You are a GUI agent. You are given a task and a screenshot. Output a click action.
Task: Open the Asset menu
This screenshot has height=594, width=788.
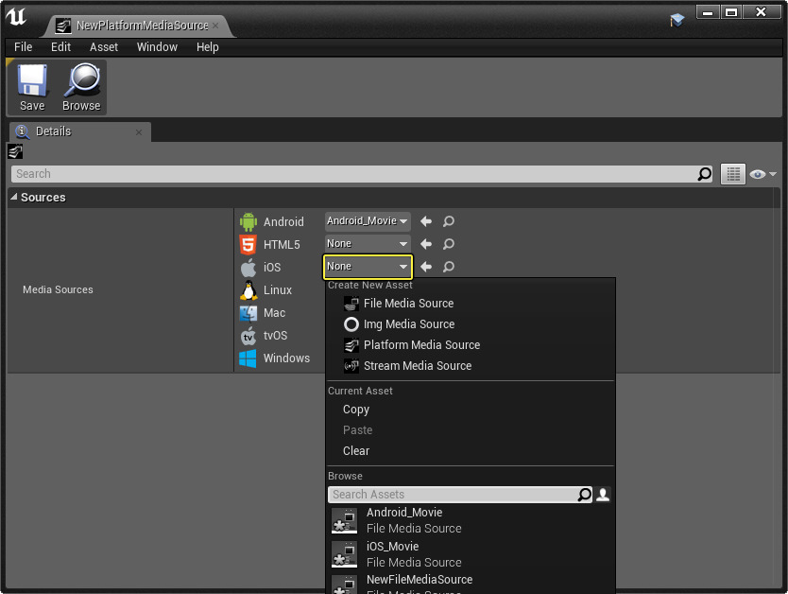(x=104, y=47)
